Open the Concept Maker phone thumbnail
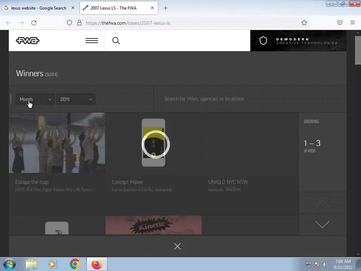Screen dimensions: 361x271 [x=153, y=143]
